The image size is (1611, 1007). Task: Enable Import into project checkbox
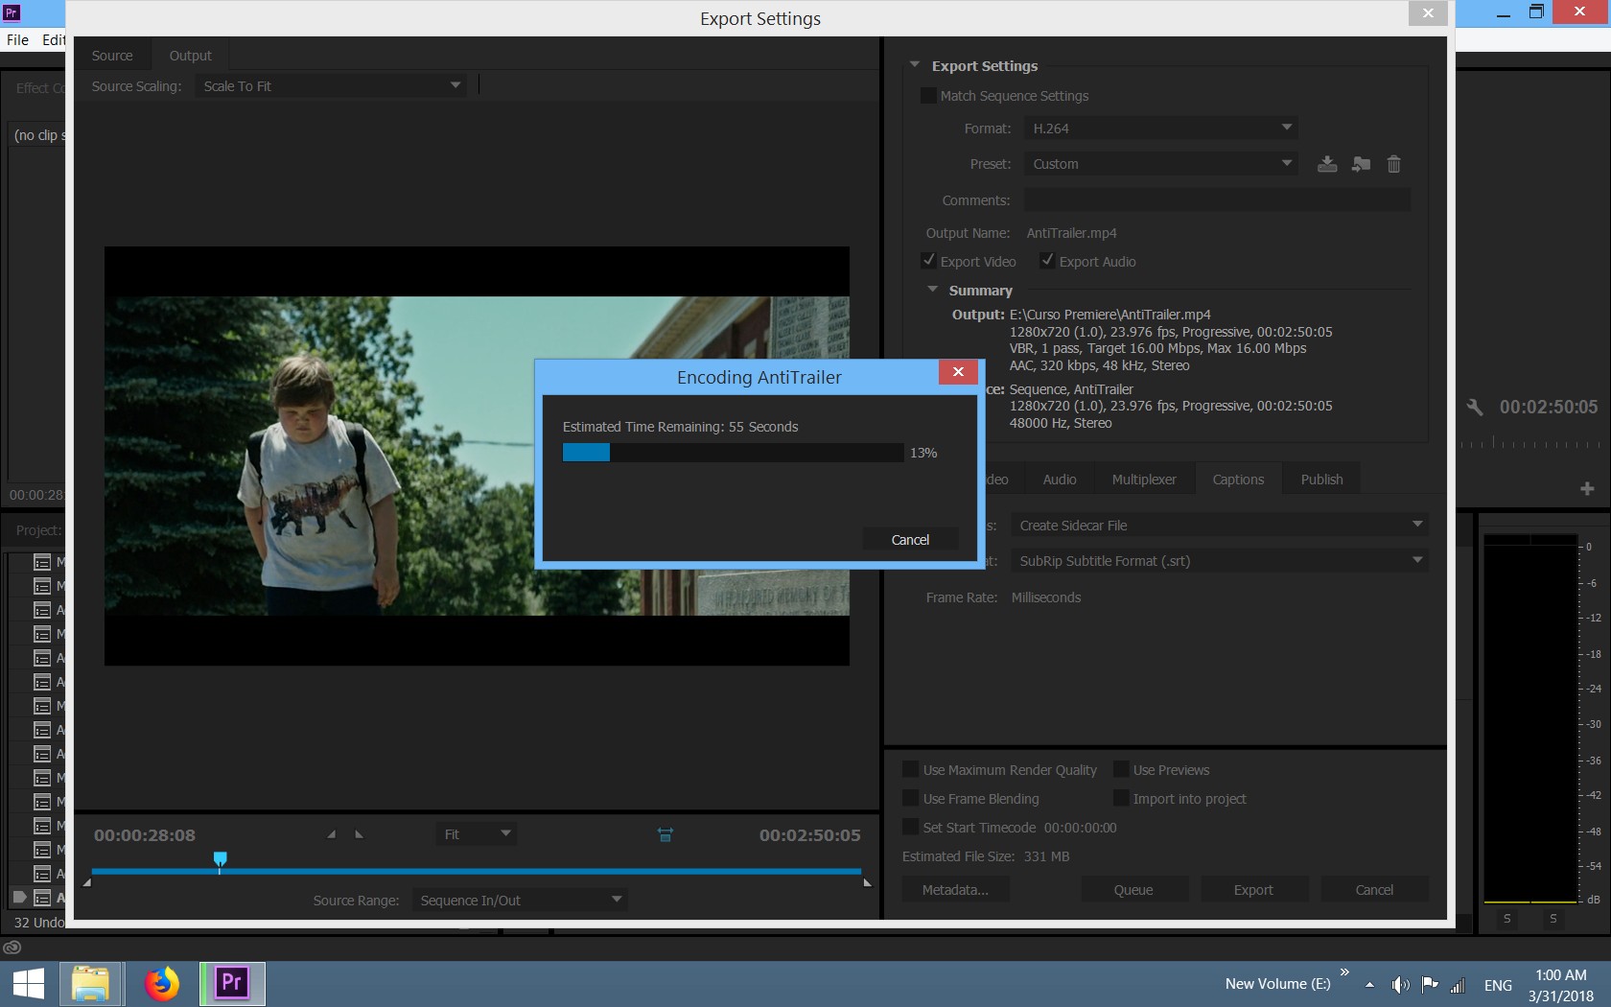[1121, 798]
